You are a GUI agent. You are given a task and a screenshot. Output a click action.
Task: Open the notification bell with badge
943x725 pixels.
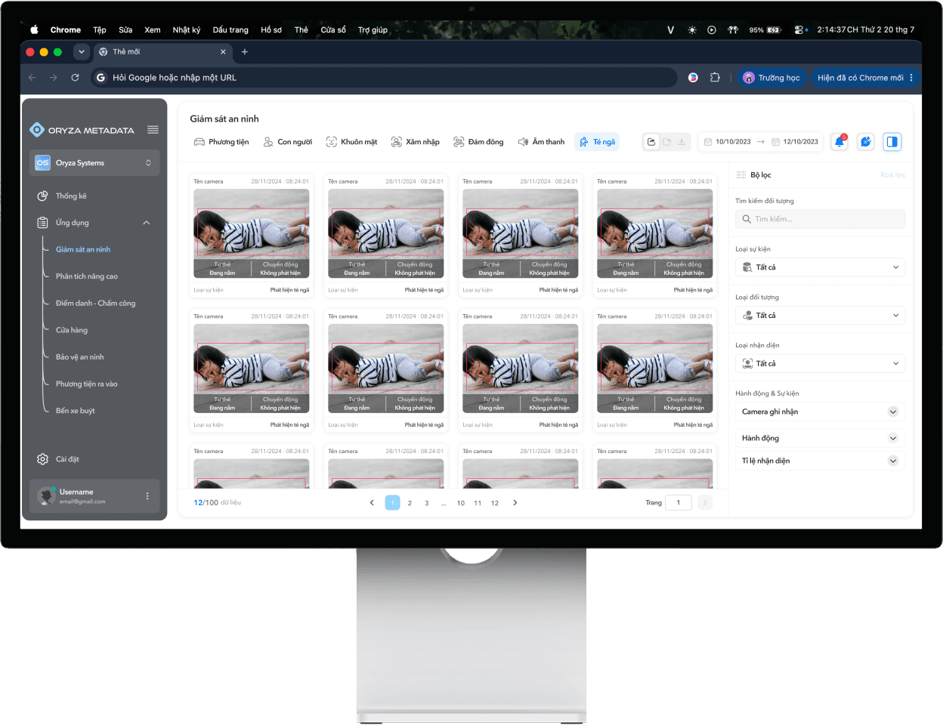pyautogui.click(x=839, y=141)
